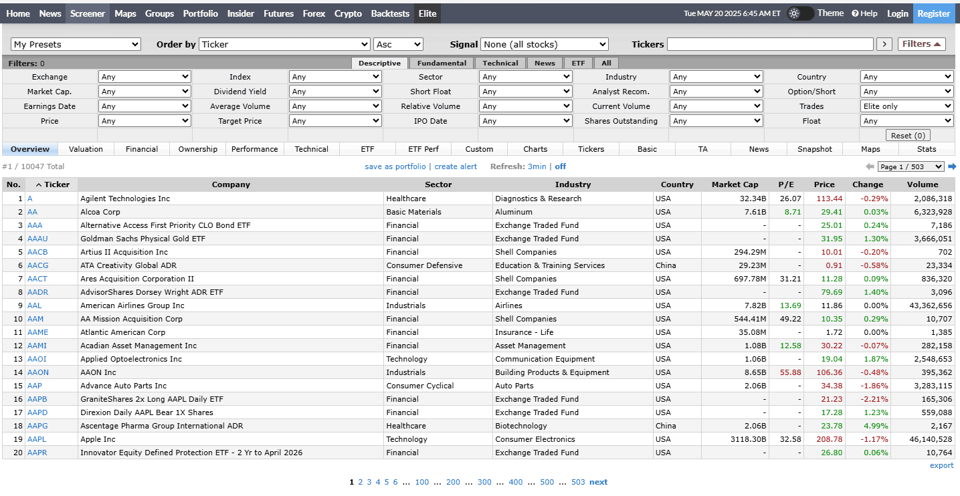Open the Country filter dropdown
Image resolution: width=960 pixels, height=496 pixels.
point(906,77)
